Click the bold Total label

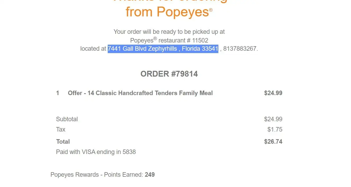tap(63, 142)
